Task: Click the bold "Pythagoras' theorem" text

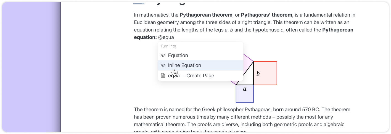Action: point(266,15)
